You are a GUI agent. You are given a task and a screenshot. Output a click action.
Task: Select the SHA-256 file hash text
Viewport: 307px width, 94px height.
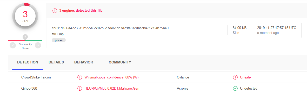pos(110,28)
